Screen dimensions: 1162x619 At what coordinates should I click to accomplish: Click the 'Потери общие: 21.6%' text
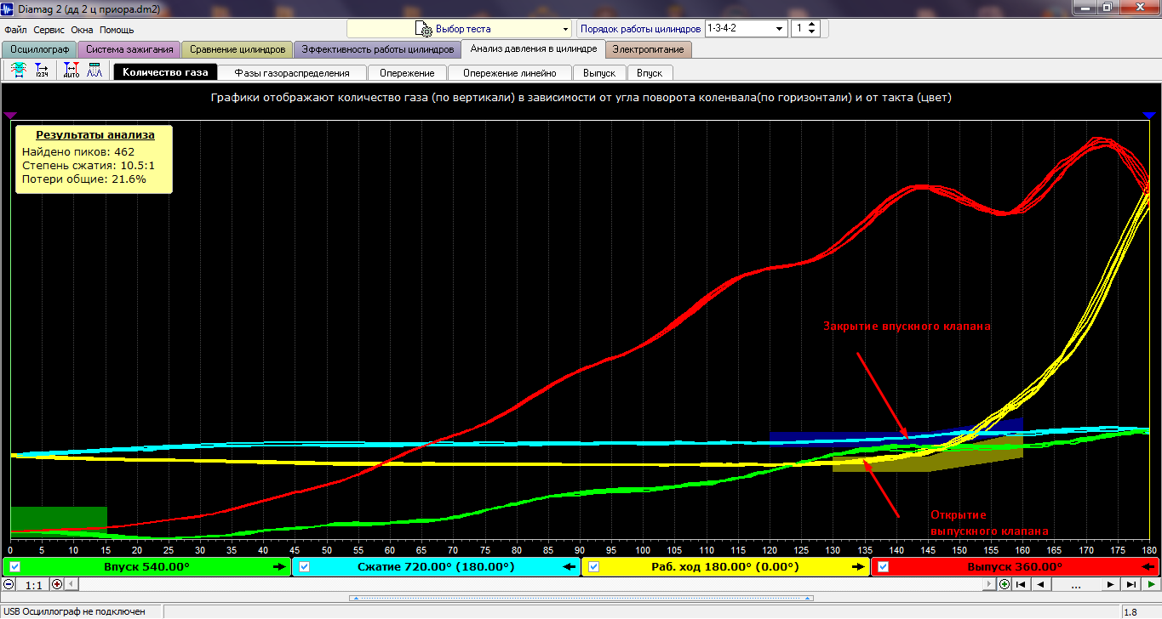click(x=83, y=179)
